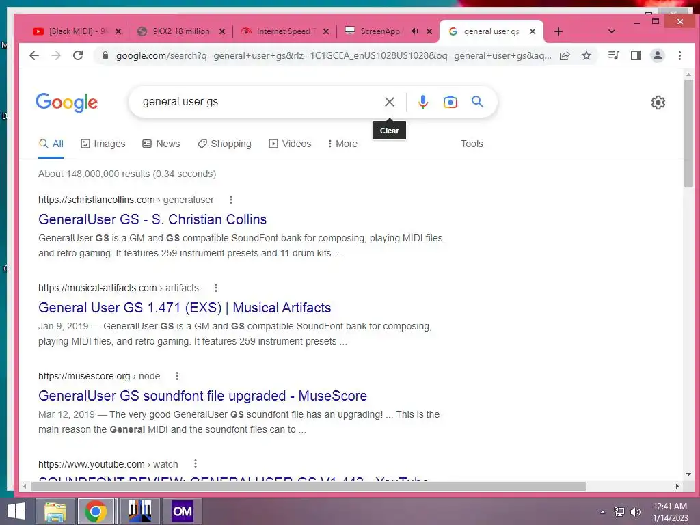Open result options for the musescore.org result
The height and width of the screenshot is (525, 700).
point(177,376)
